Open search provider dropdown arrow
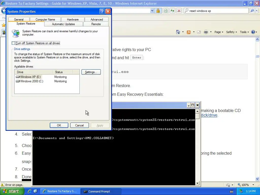This screenshot has height=195, width=260. click(256, 11)
